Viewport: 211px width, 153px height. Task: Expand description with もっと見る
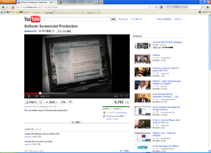tap(77, 122)
